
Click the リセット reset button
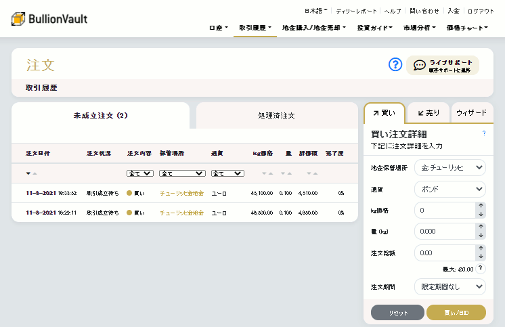coord(398,313)
